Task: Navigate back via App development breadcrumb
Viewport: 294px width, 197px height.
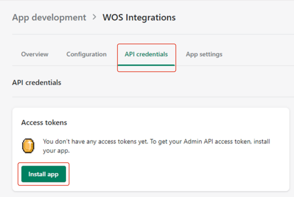Action: (49, 18)
